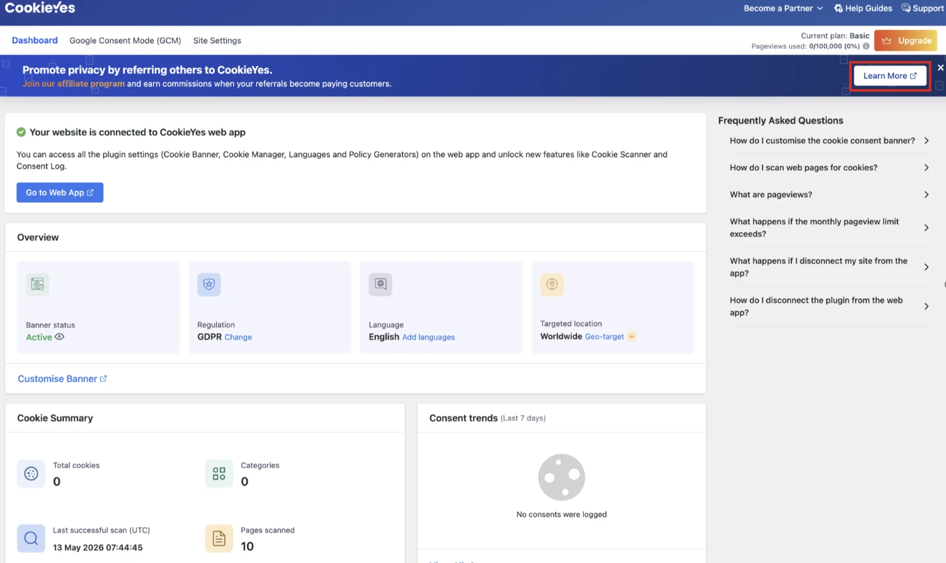Open Help Guides in header
Image resolution: width=946 pixels, height=563 pixels.
pos(863,9)
